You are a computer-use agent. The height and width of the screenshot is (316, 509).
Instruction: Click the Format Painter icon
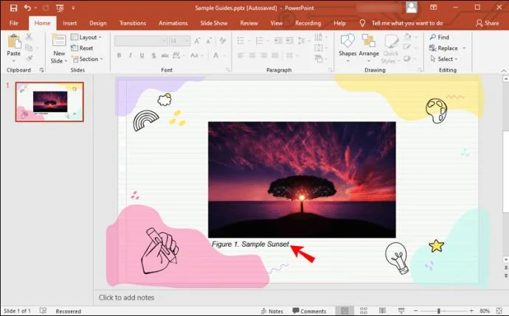pyautogui.click(x=29, y=58)
